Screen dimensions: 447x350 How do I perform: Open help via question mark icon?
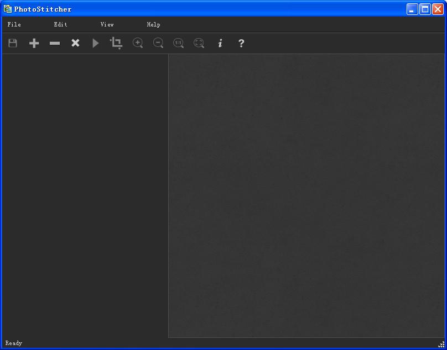coord(241,43)
